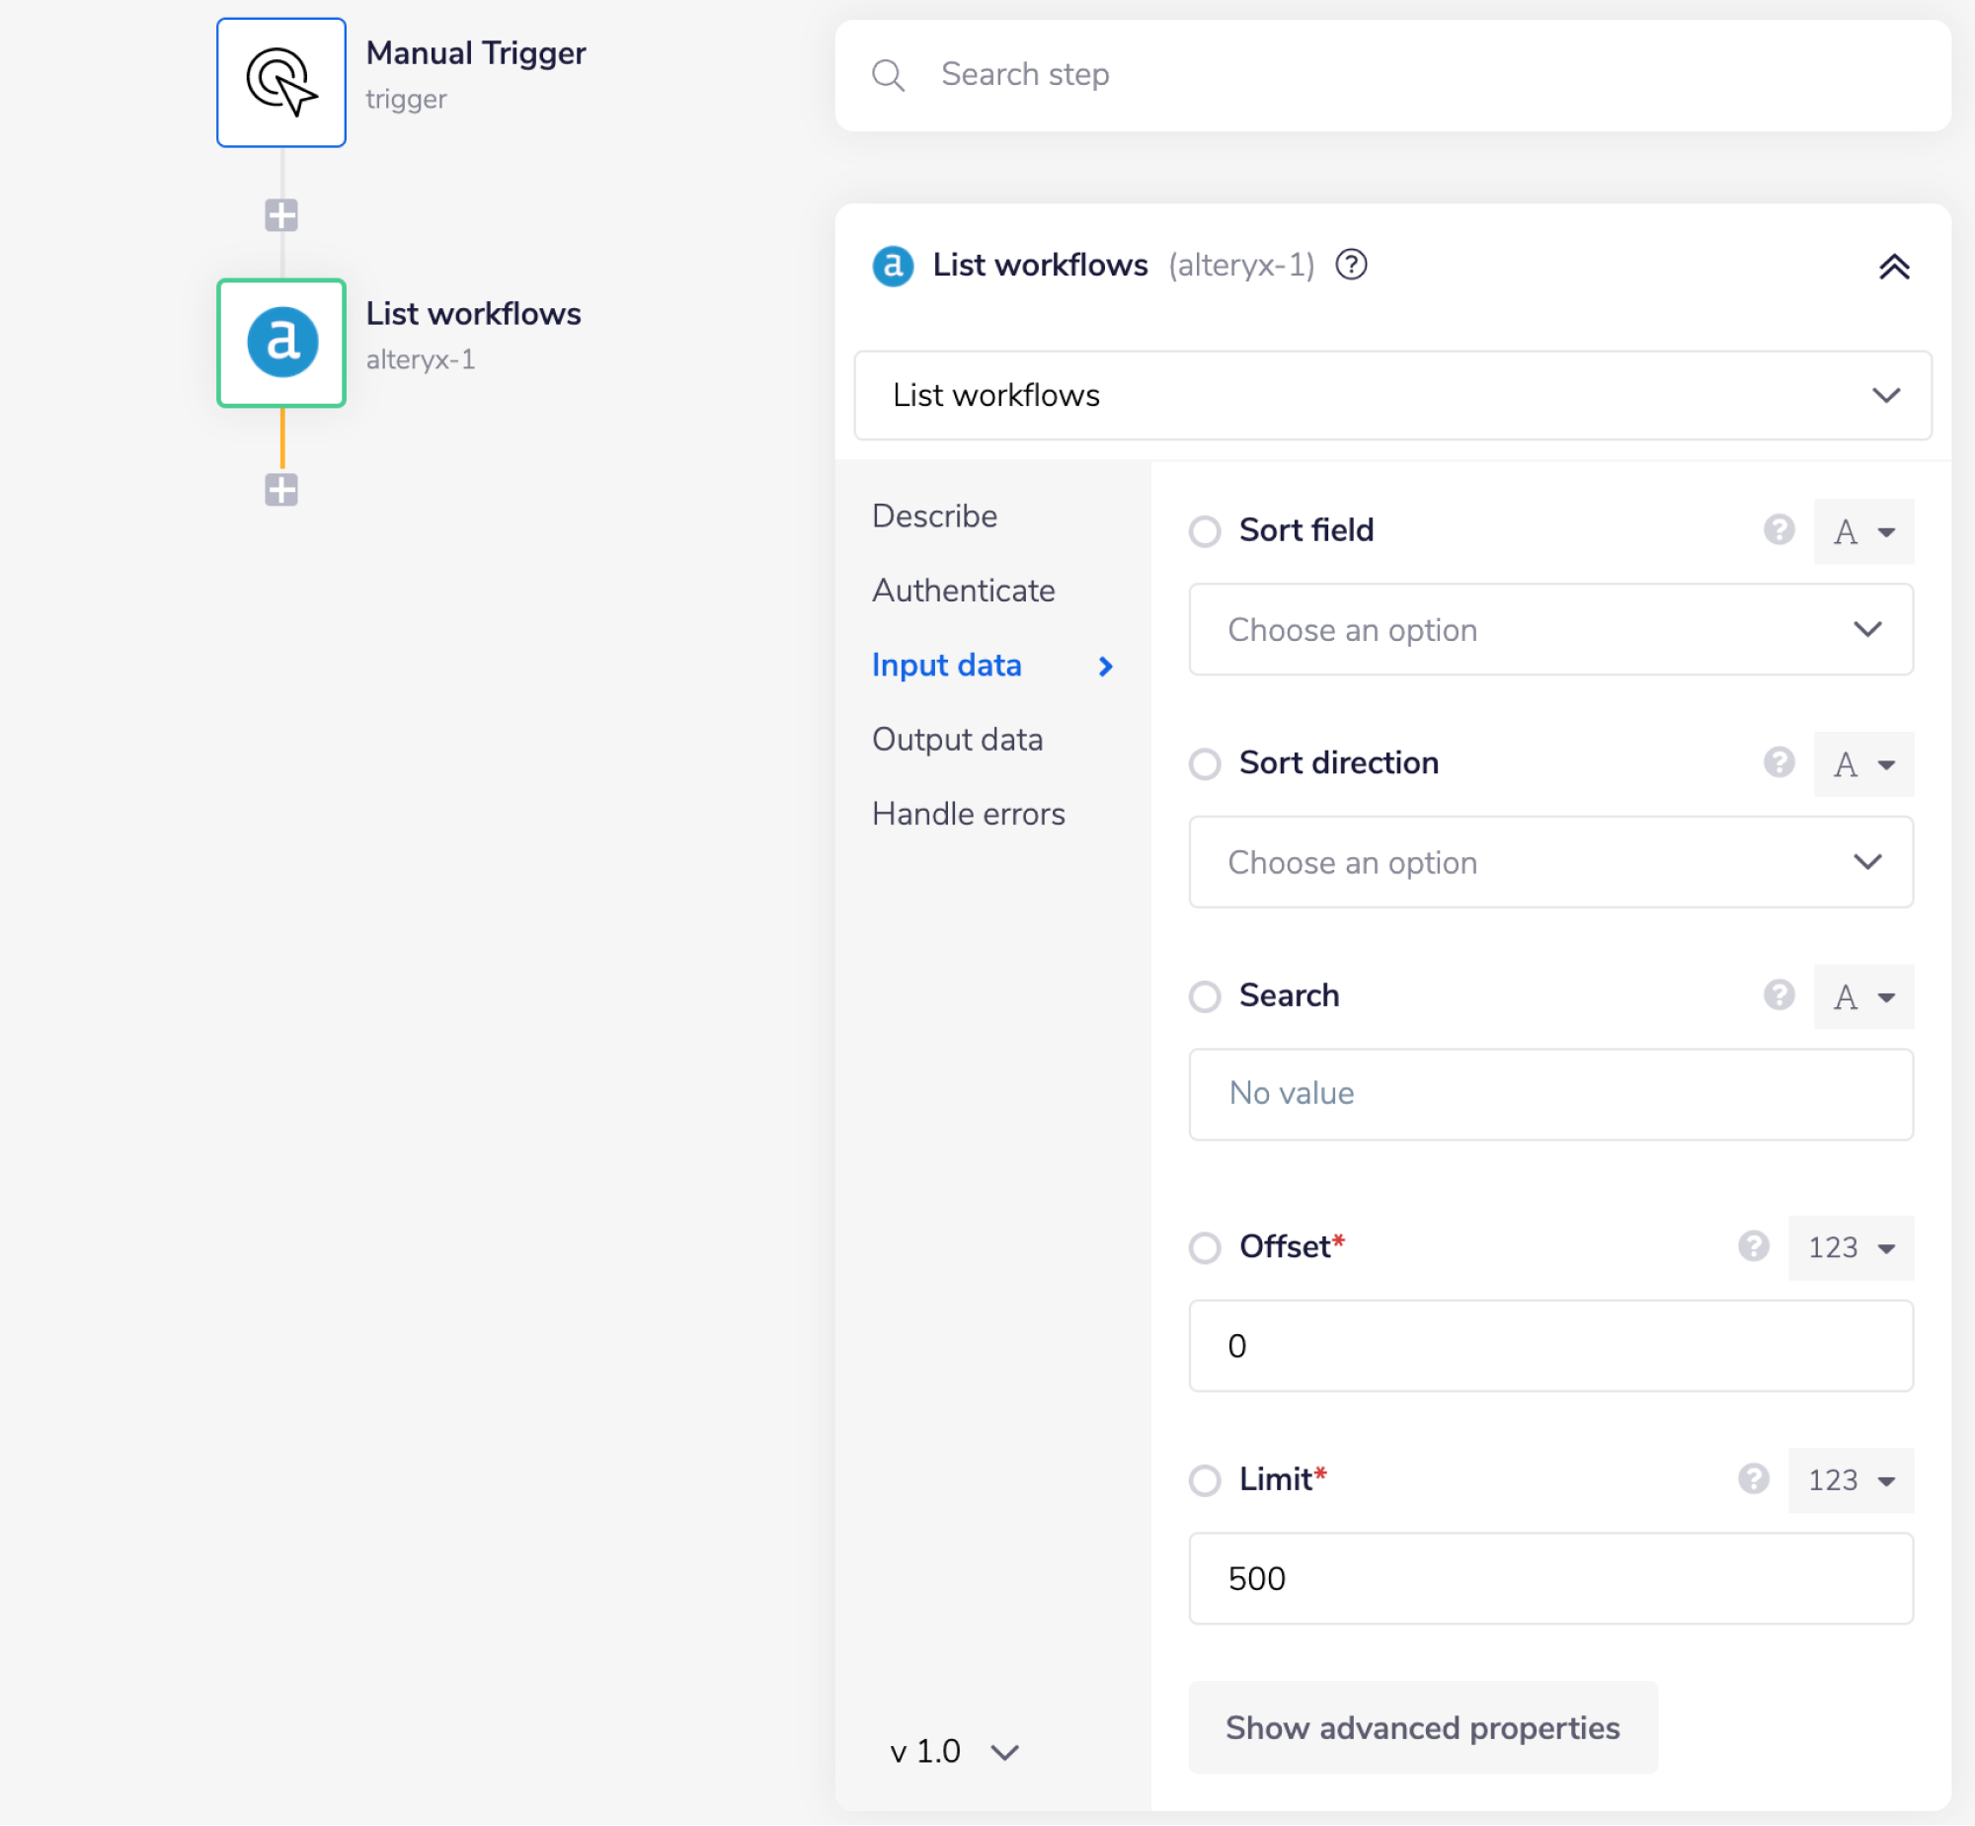Add step between trigger and List workflows
1975x1826 pixels.
[280, 215]
